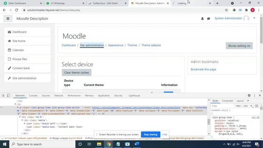Collapse the div class media node

22,120
